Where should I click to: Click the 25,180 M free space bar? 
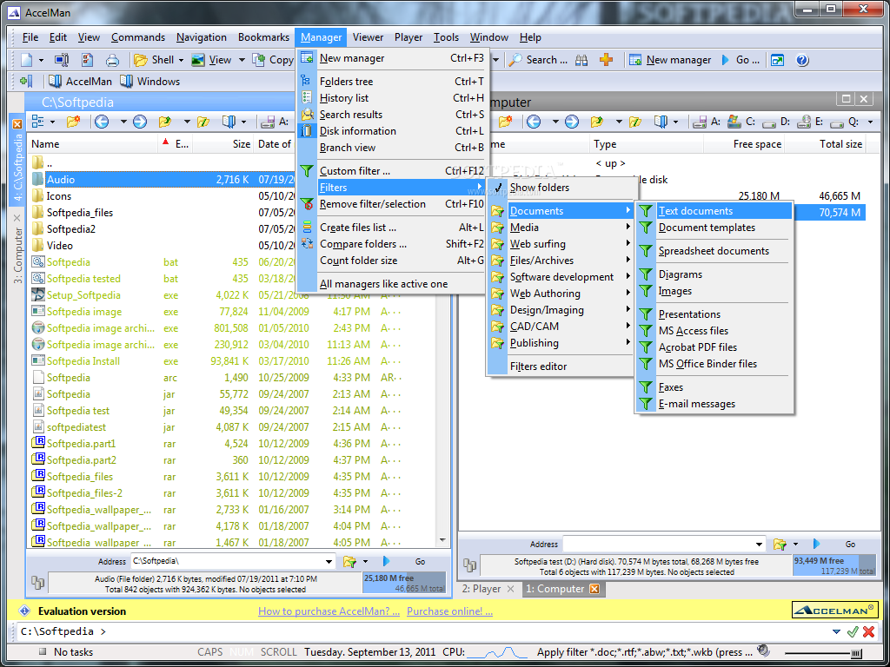[404, 583]
